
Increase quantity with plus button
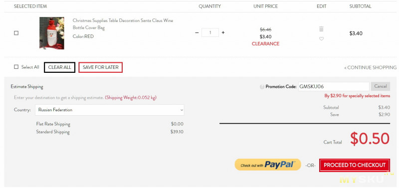click(x=223, y=32)
